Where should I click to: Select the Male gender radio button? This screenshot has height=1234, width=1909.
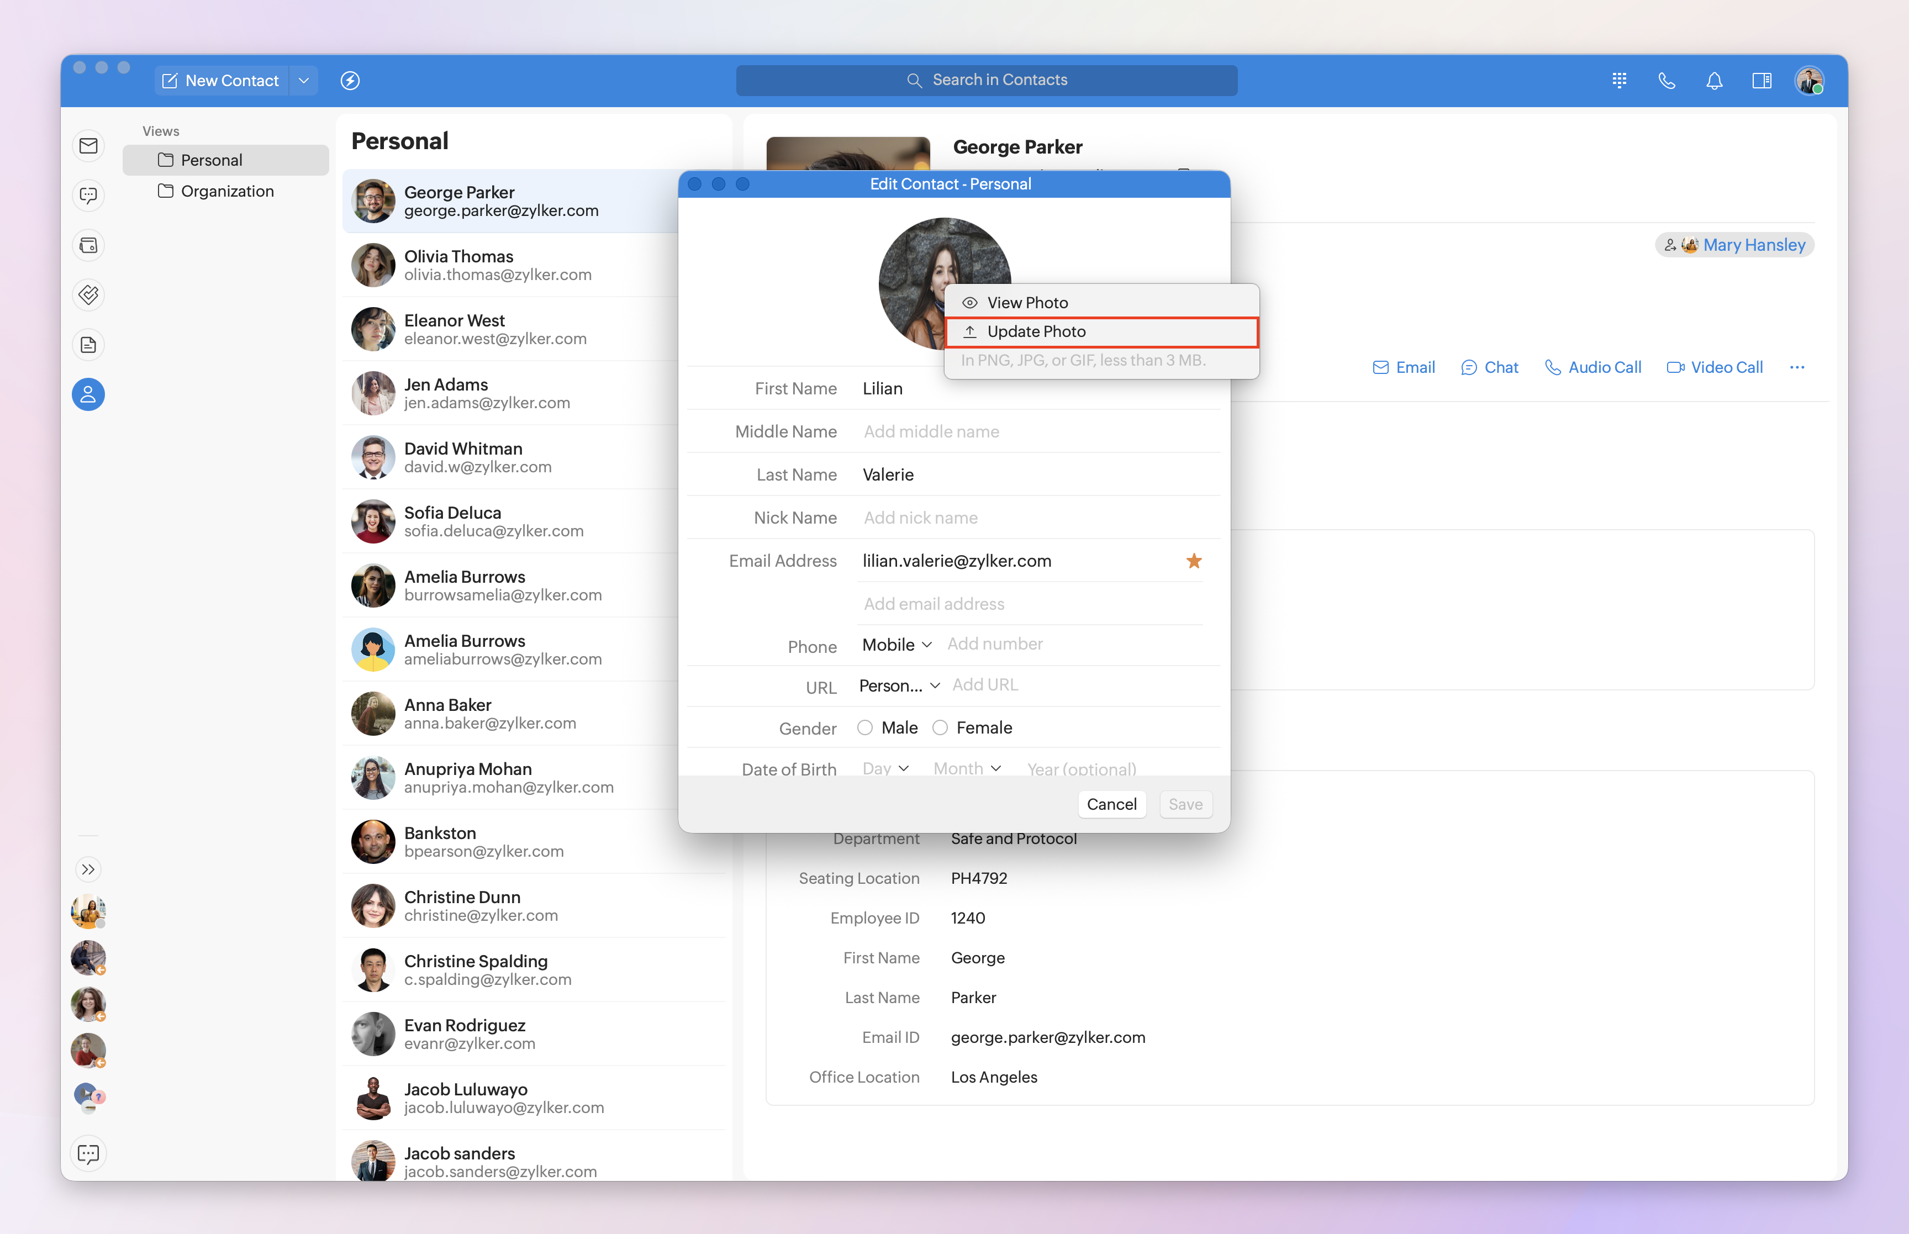point(864,727)
